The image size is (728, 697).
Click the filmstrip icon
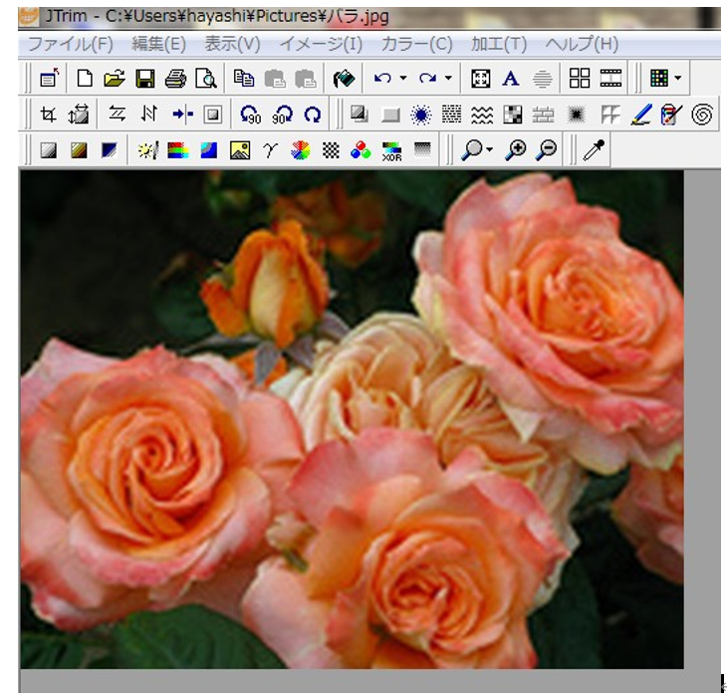click(x=610, y=78)
